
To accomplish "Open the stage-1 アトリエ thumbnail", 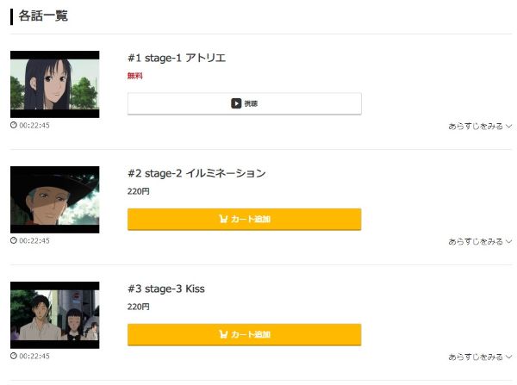I will coord(54,84).
